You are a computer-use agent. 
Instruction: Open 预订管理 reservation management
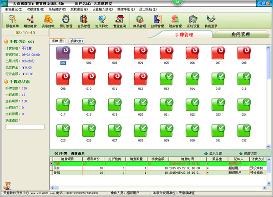[x=66, y=21]
